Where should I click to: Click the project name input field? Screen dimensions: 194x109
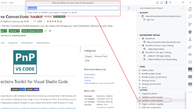pyautogui.click(x=73, y=8)
